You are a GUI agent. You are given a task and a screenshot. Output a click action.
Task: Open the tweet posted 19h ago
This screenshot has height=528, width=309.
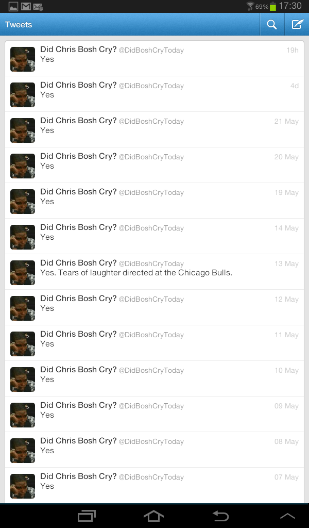click(154, 59)
